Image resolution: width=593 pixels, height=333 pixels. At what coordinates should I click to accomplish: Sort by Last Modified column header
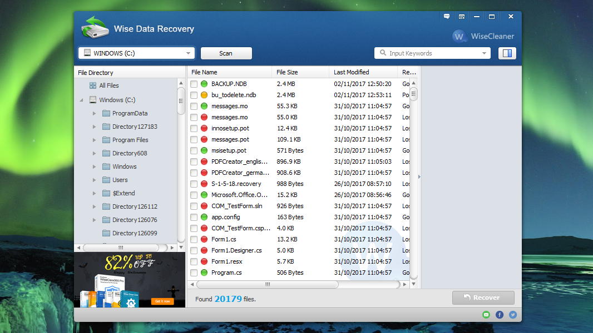point(363,72)
